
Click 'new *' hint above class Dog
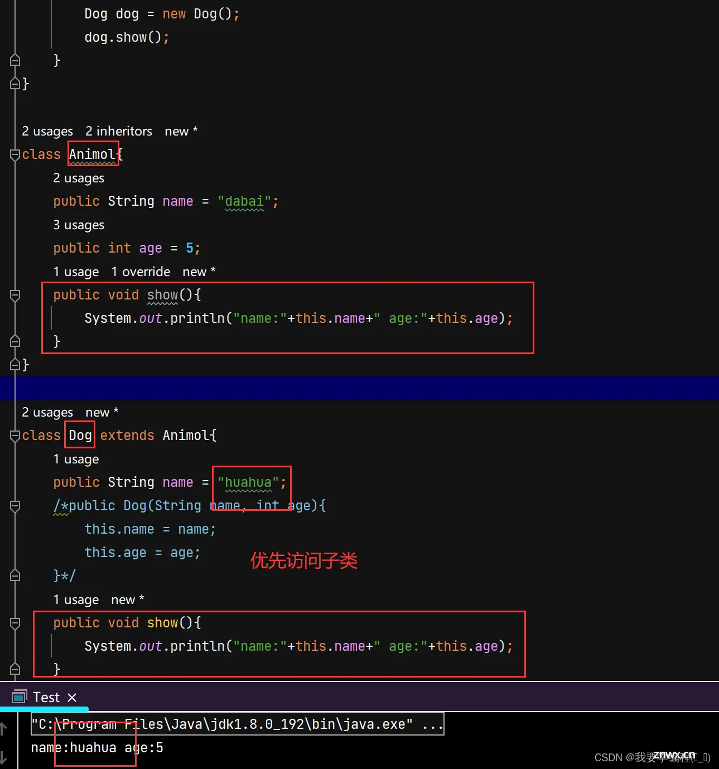click(x=102, y=412)
